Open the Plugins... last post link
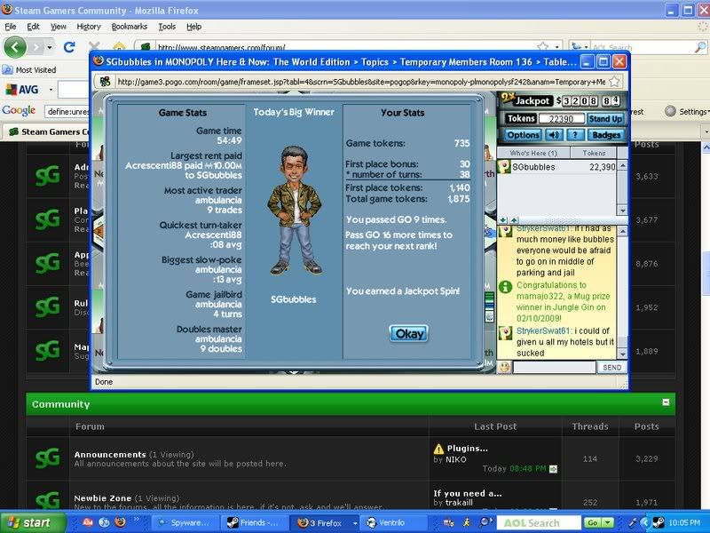 (x=467, y=449)
